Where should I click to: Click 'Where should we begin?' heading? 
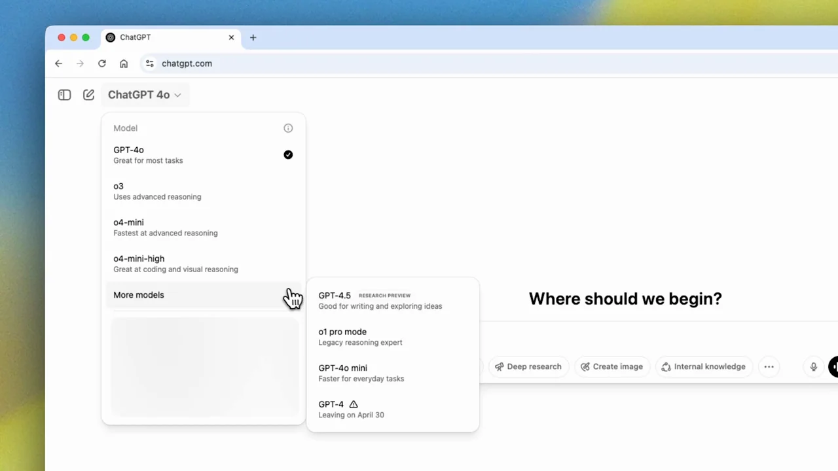[625, 299]
